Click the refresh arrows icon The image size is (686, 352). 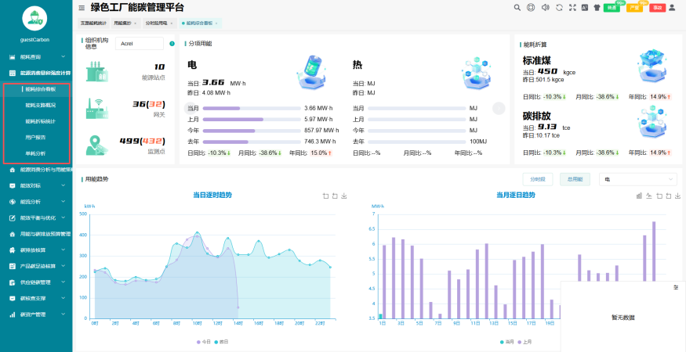[559, 7]
